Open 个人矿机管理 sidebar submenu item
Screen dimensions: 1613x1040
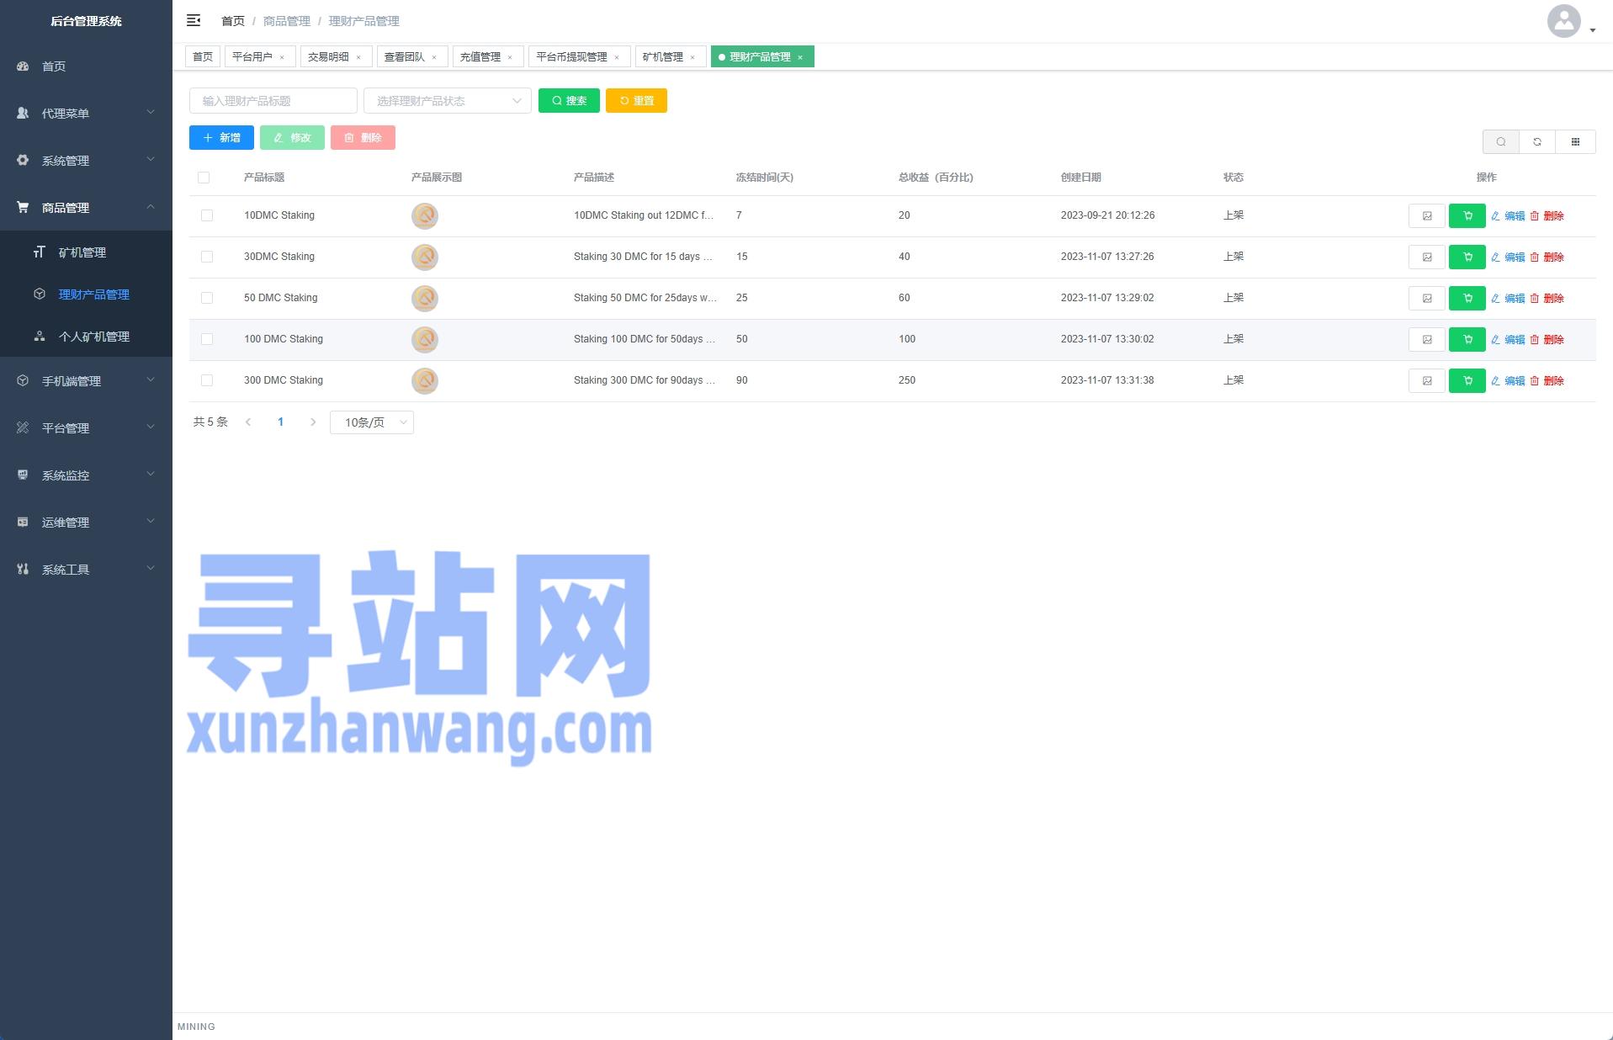(86, 337)
